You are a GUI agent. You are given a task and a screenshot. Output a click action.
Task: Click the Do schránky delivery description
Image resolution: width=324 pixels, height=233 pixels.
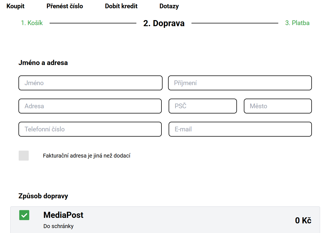tap(58, 226)
